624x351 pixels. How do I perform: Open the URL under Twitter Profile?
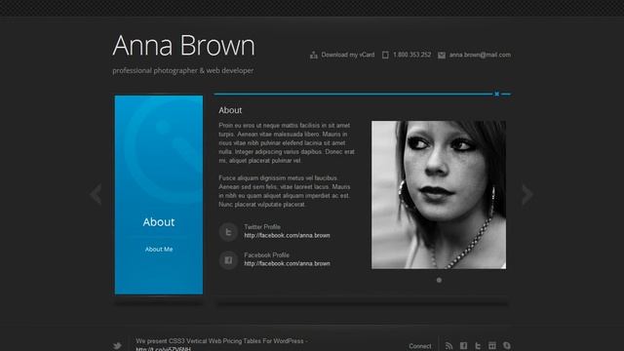click(287, 236)
